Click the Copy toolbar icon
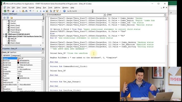The image size is (182, 102). tap(20, 11)
